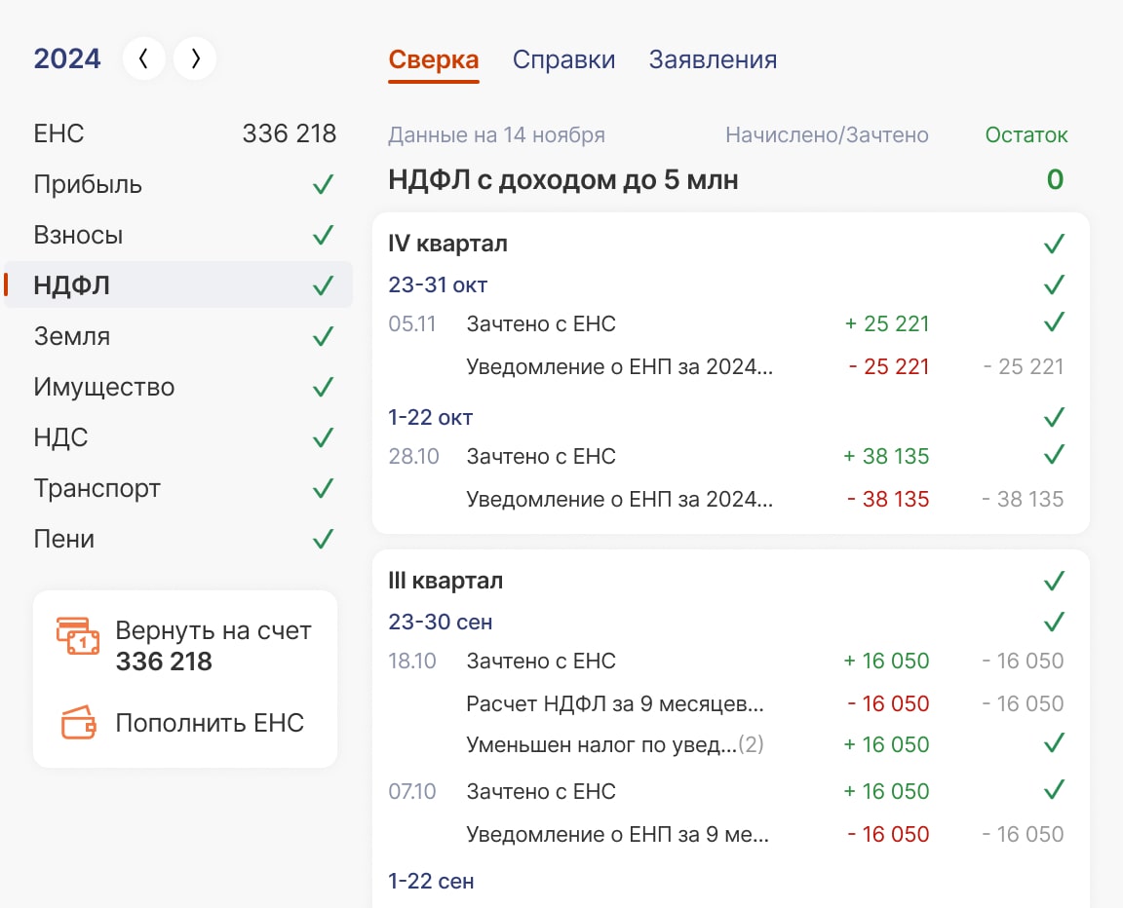Open the Заявления tab
The height and width of the screenshot is (908, 1123).
pos(713,59)
